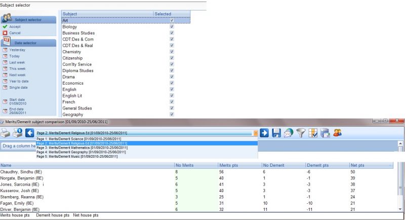Image resolution: width=405 pixels, height=220 pixels.
Task: Click the database export icon in toolbar
Action: pos(325,133)
